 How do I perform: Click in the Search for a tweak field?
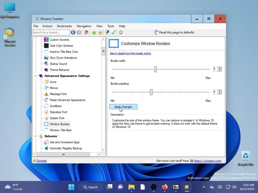[51, 32]
